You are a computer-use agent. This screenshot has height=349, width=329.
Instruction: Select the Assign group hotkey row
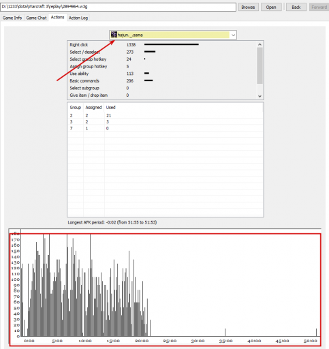(x=162, y=66)
